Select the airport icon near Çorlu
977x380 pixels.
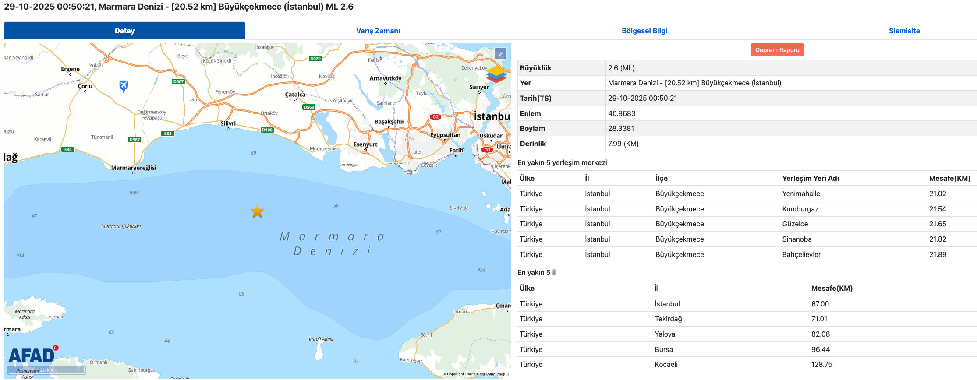pos(124,85)
